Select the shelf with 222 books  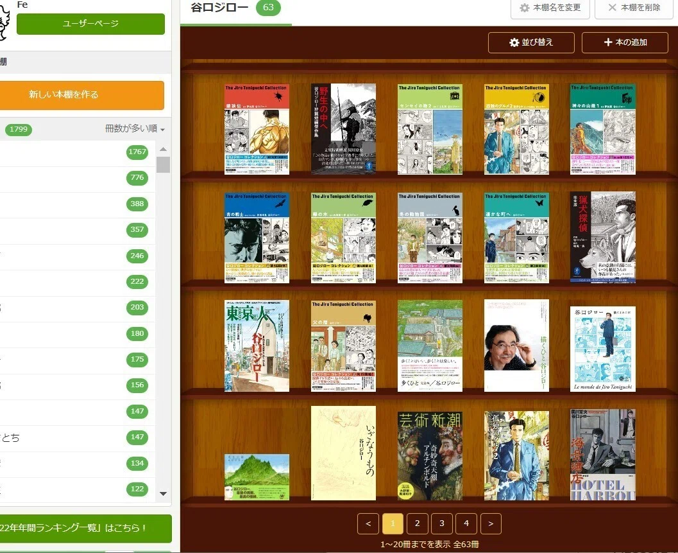tap(78, 282)
